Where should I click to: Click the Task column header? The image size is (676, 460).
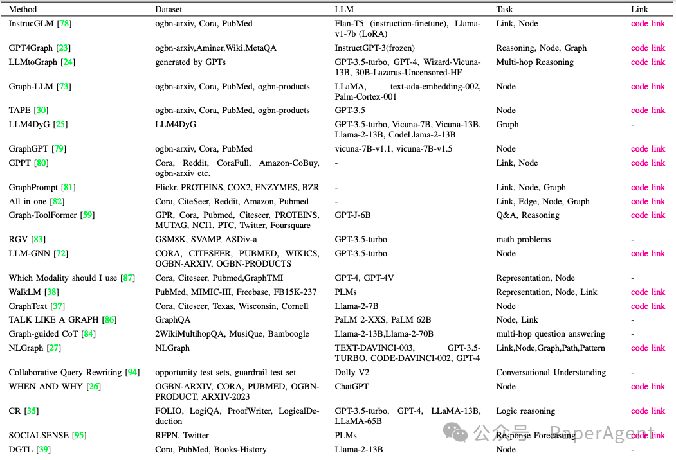point(504,9)
